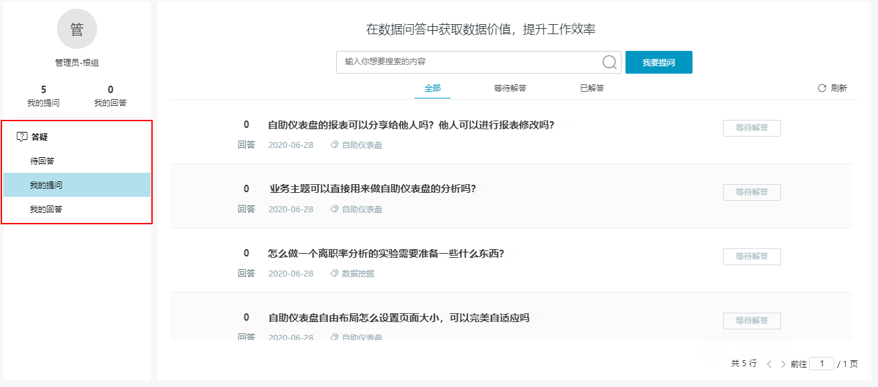Image resolution: width=878 pixels, height=387 pixels.
Task: Click 自助仪表盘 tag under the 报表分享 question
Action: [x=362, y=145]
